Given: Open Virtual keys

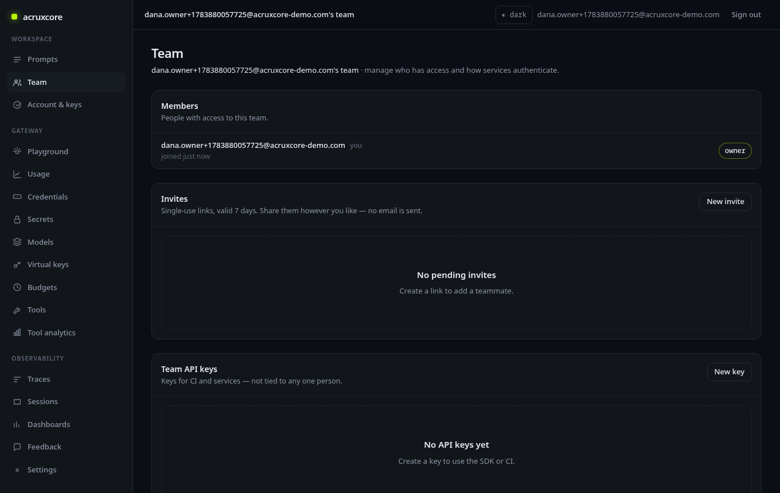Looking at the screenshot, I should pyautogui.click(x=66, y=265).
